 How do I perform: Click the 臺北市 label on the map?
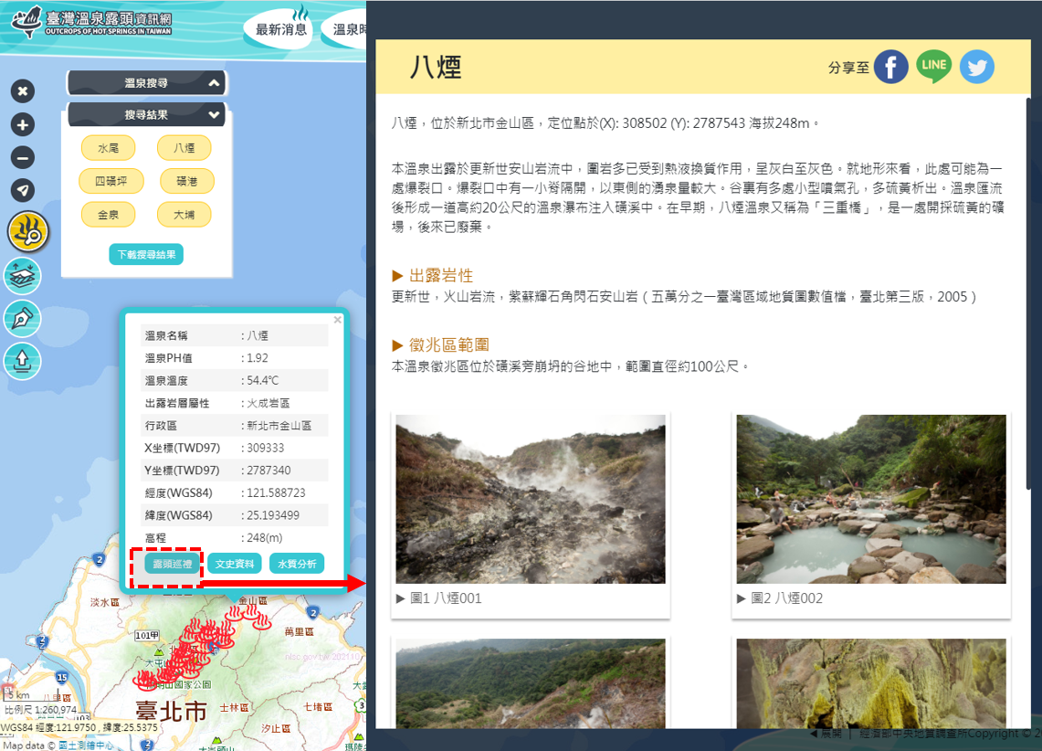[x=171, y=711]
